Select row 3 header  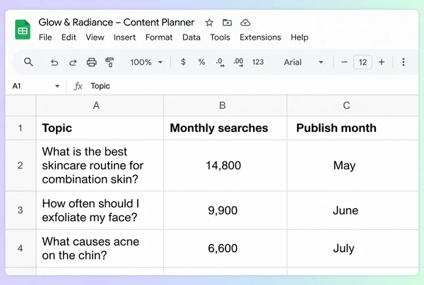pos(20,210)
